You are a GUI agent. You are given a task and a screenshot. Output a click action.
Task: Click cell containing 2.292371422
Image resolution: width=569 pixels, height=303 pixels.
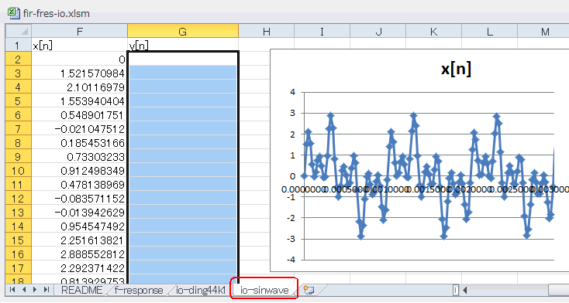[80, 268]
